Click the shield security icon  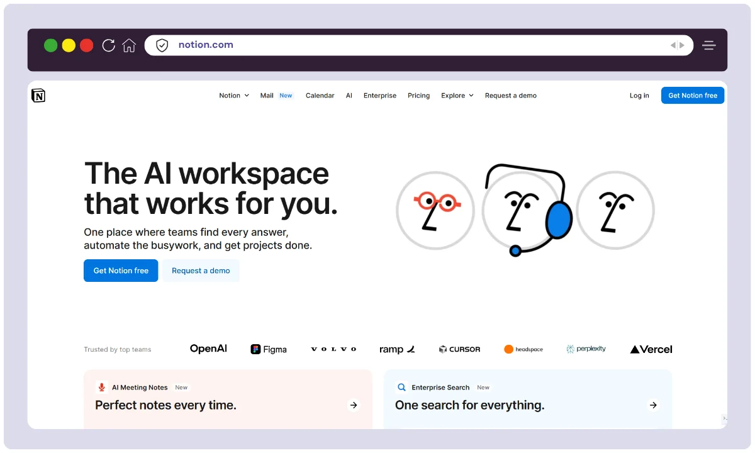coord(162,45)
